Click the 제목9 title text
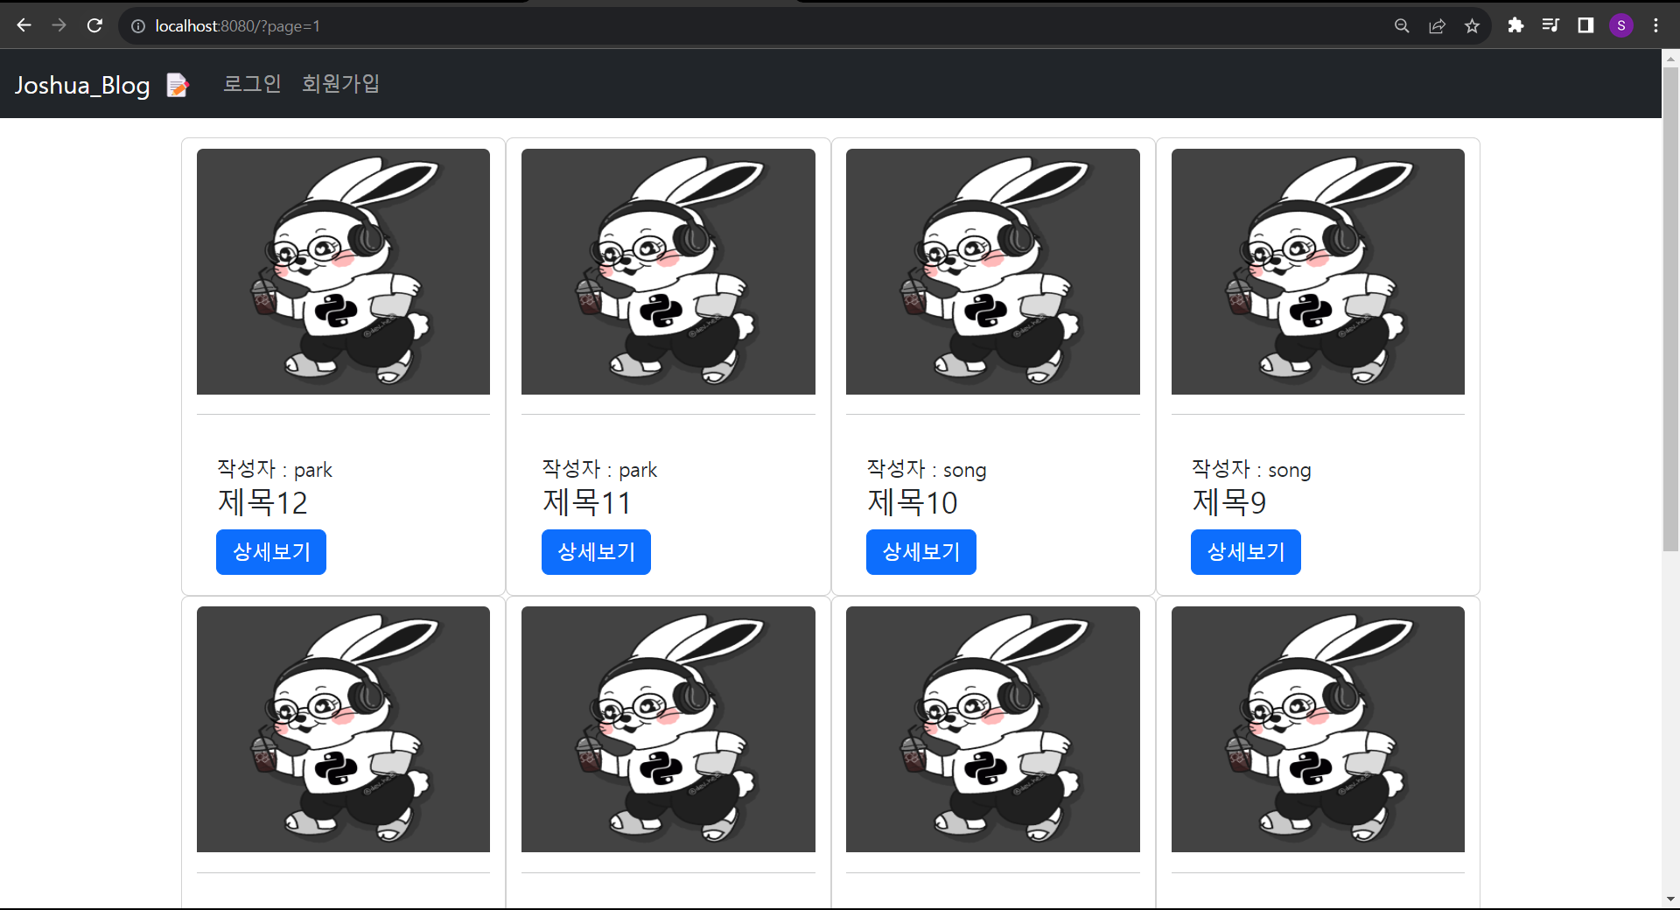1680x910 pixels. coord(1229,502)
